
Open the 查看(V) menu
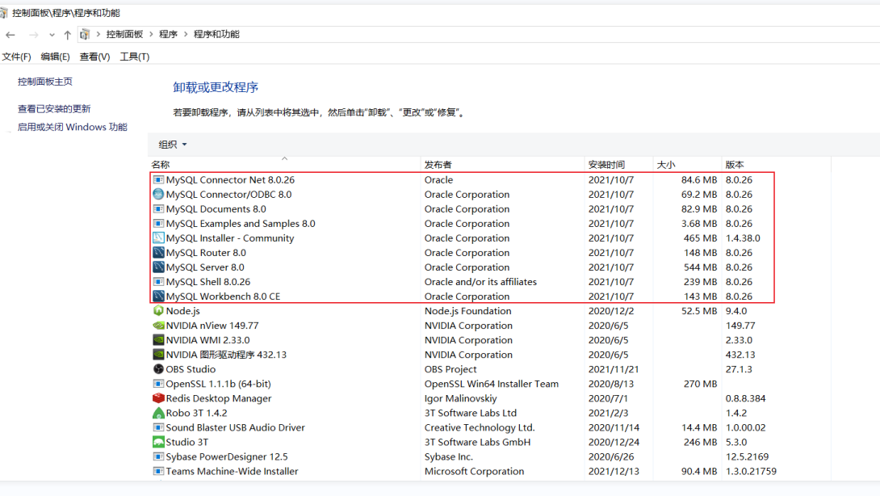click(94, 57)
